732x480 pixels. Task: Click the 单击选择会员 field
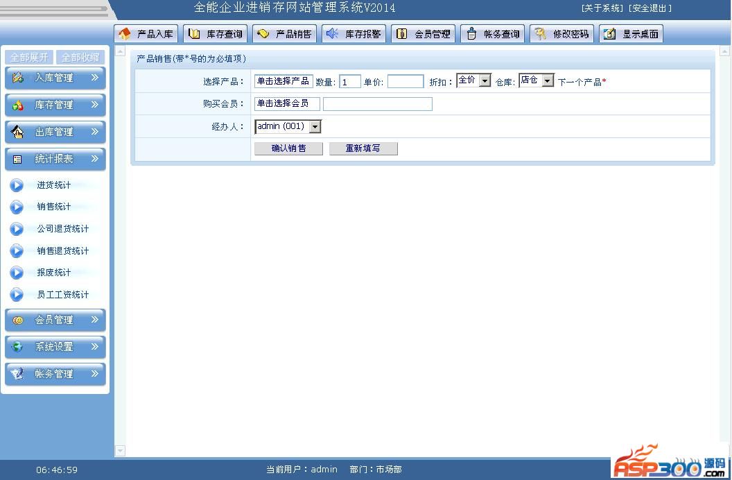(x=287, y=103)
